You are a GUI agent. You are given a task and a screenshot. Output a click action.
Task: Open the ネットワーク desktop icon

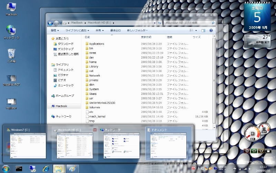pyautogui.click(x=11, y=32)
